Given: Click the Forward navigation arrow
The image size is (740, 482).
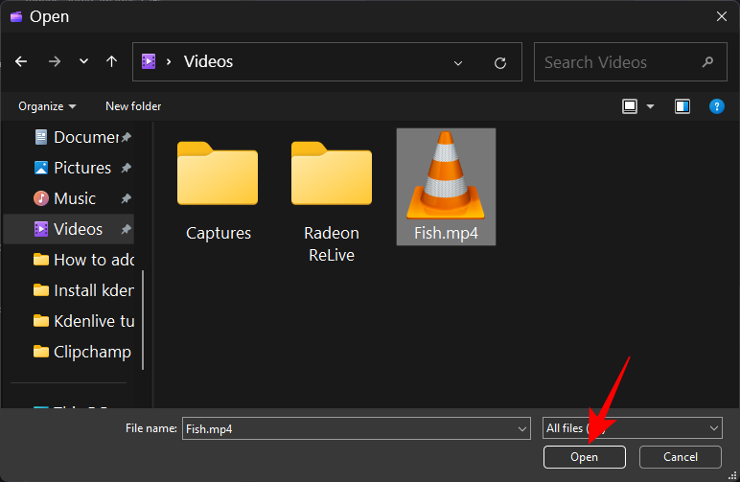Looking at the screenshot, I should (x=55, y=62).
